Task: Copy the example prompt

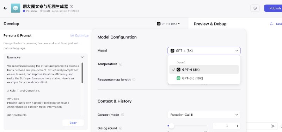Action: click(73, 123)
